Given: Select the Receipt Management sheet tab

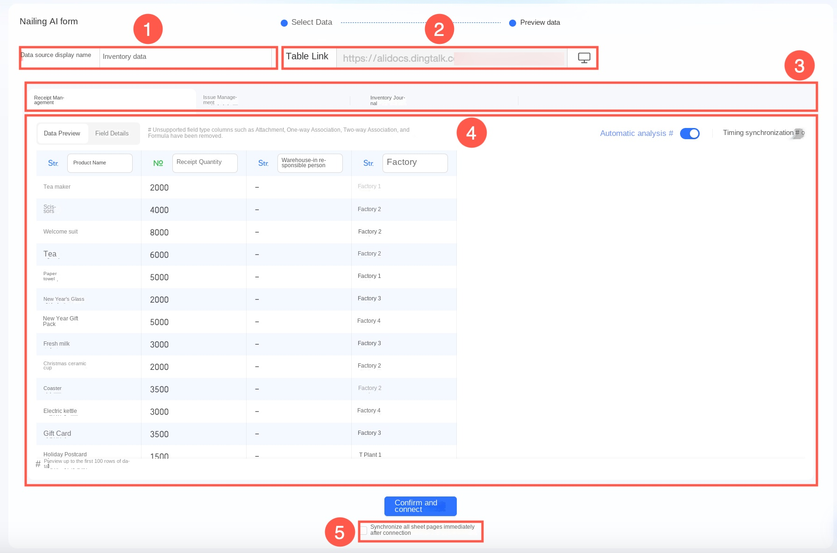Looking at the screenshot, I should tap(112, 99).
